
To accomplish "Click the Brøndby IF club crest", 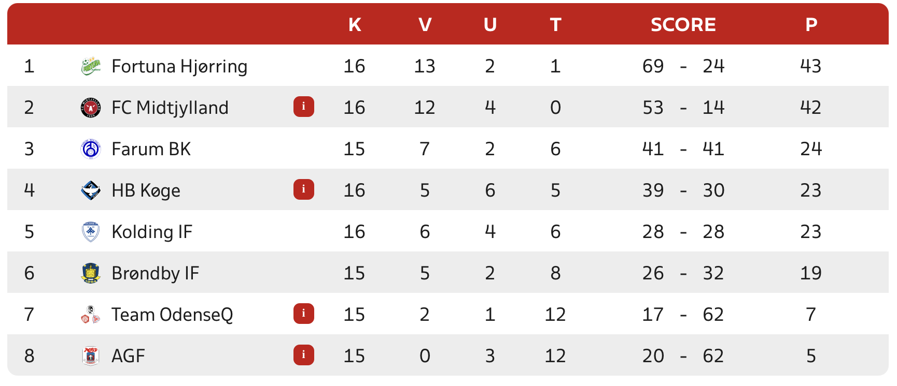I will [x=91, y=273].
